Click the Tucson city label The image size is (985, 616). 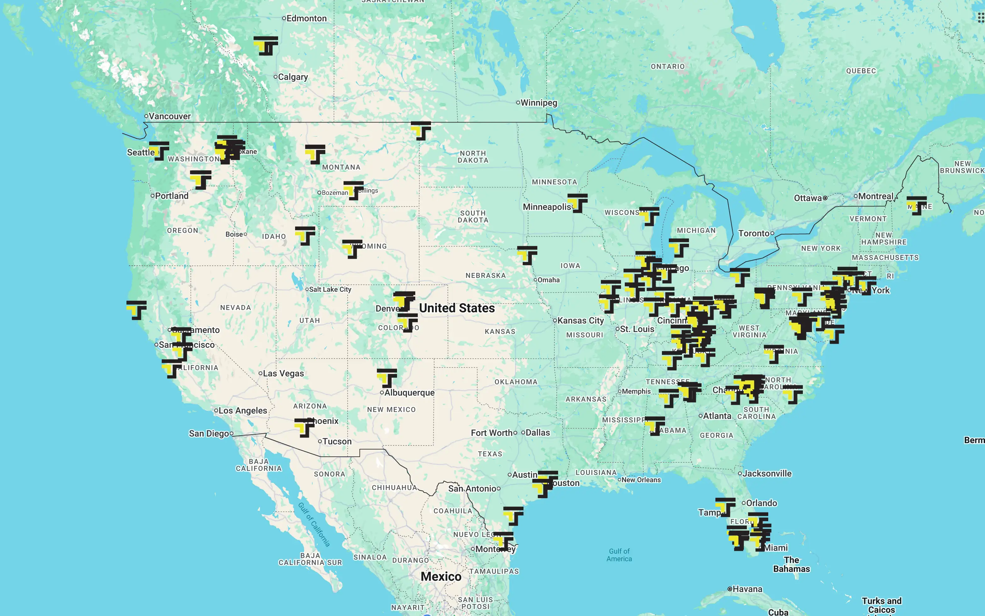pyautogui.click(x=337, y=442)
